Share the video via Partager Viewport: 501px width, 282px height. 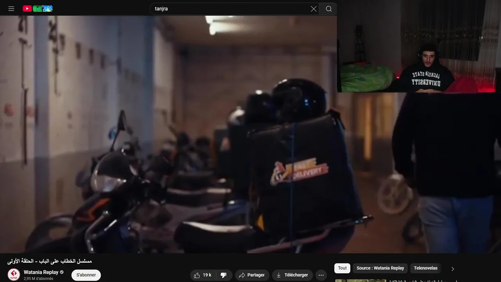pyautogui.click(x=252, y=275)
